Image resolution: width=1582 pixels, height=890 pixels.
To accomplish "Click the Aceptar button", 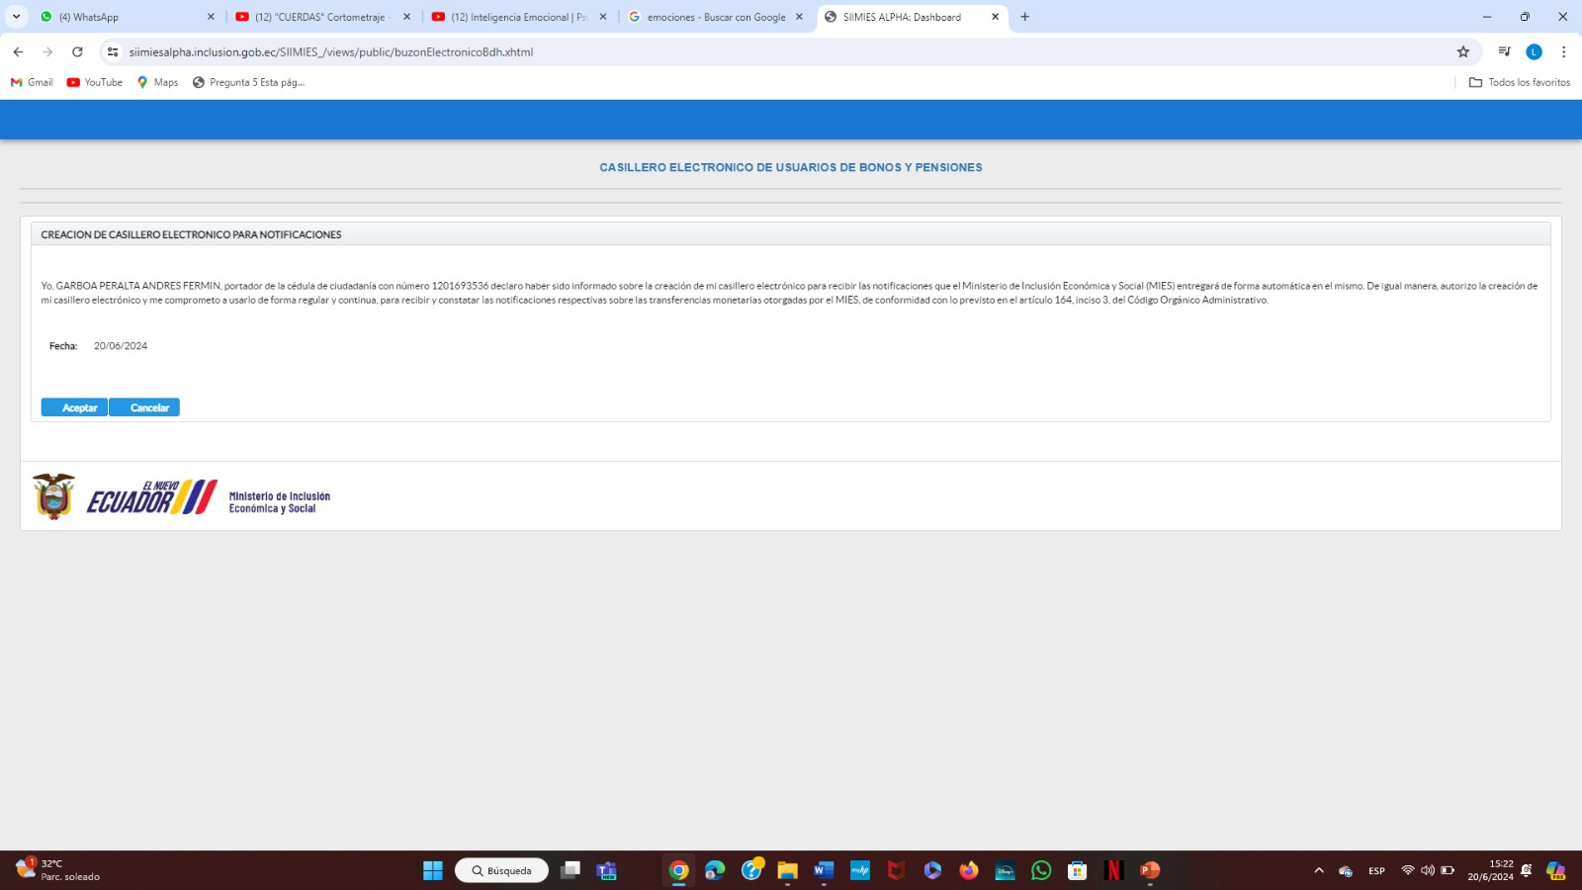I will [74, 407].
